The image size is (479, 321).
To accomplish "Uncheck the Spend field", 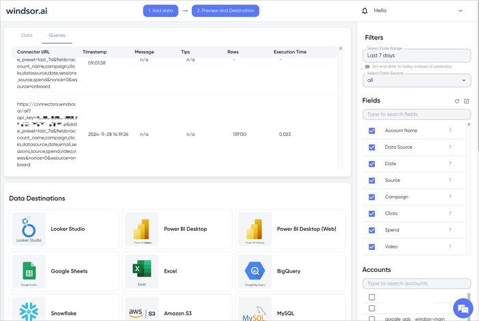I will 372,230.
